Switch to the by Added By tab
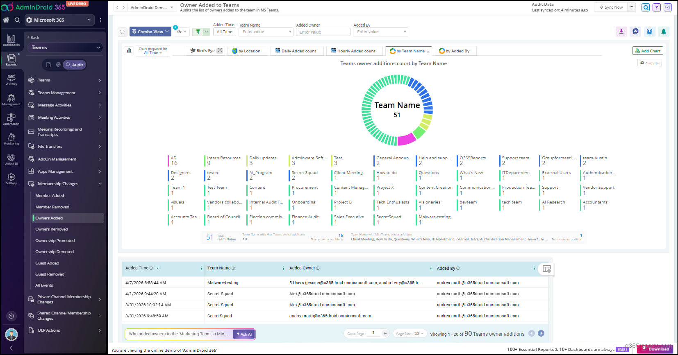This screenshot has height=355, width=678. (x=455, y=51)
